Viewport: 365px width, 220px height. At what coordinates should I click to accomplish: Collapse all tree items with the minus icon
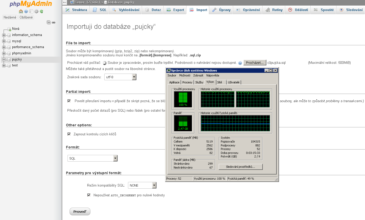click(x=49, y=22)
